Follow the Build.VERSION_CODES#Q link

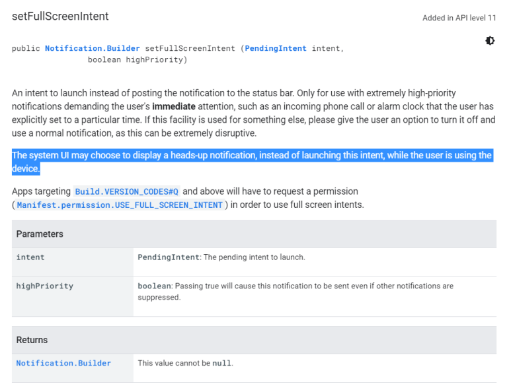(126, 192)
